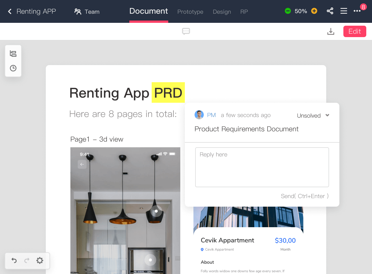Open the Team members panel
The width and height of the screenshot is (372, 274).
(x=87, y=12)
